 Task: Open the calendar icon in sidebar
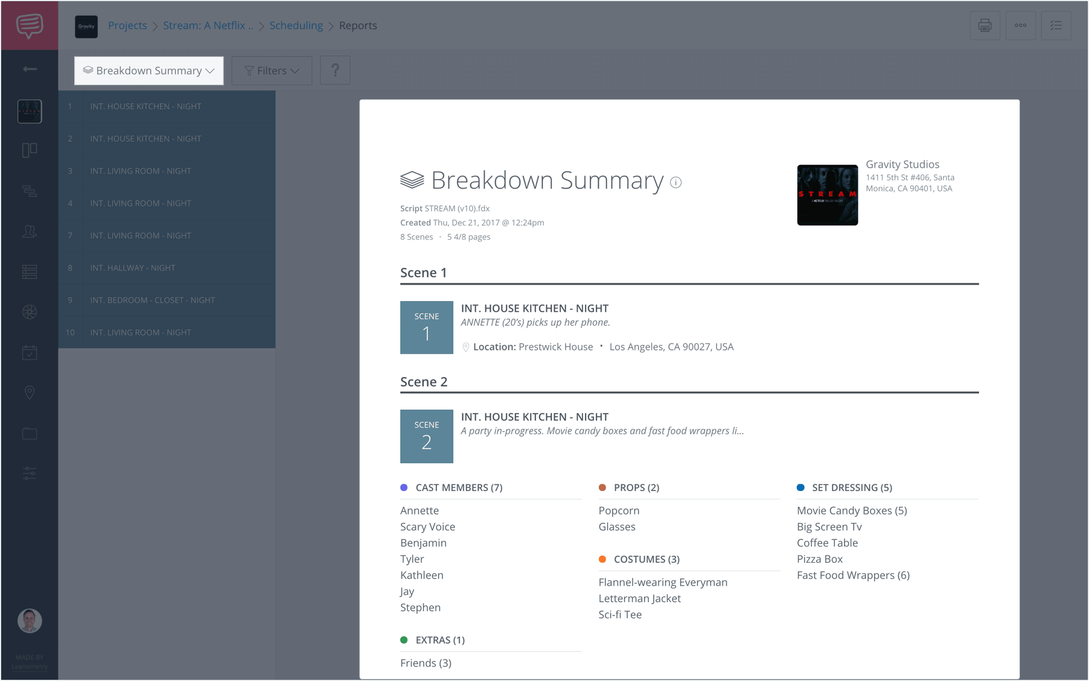(30, 353)
